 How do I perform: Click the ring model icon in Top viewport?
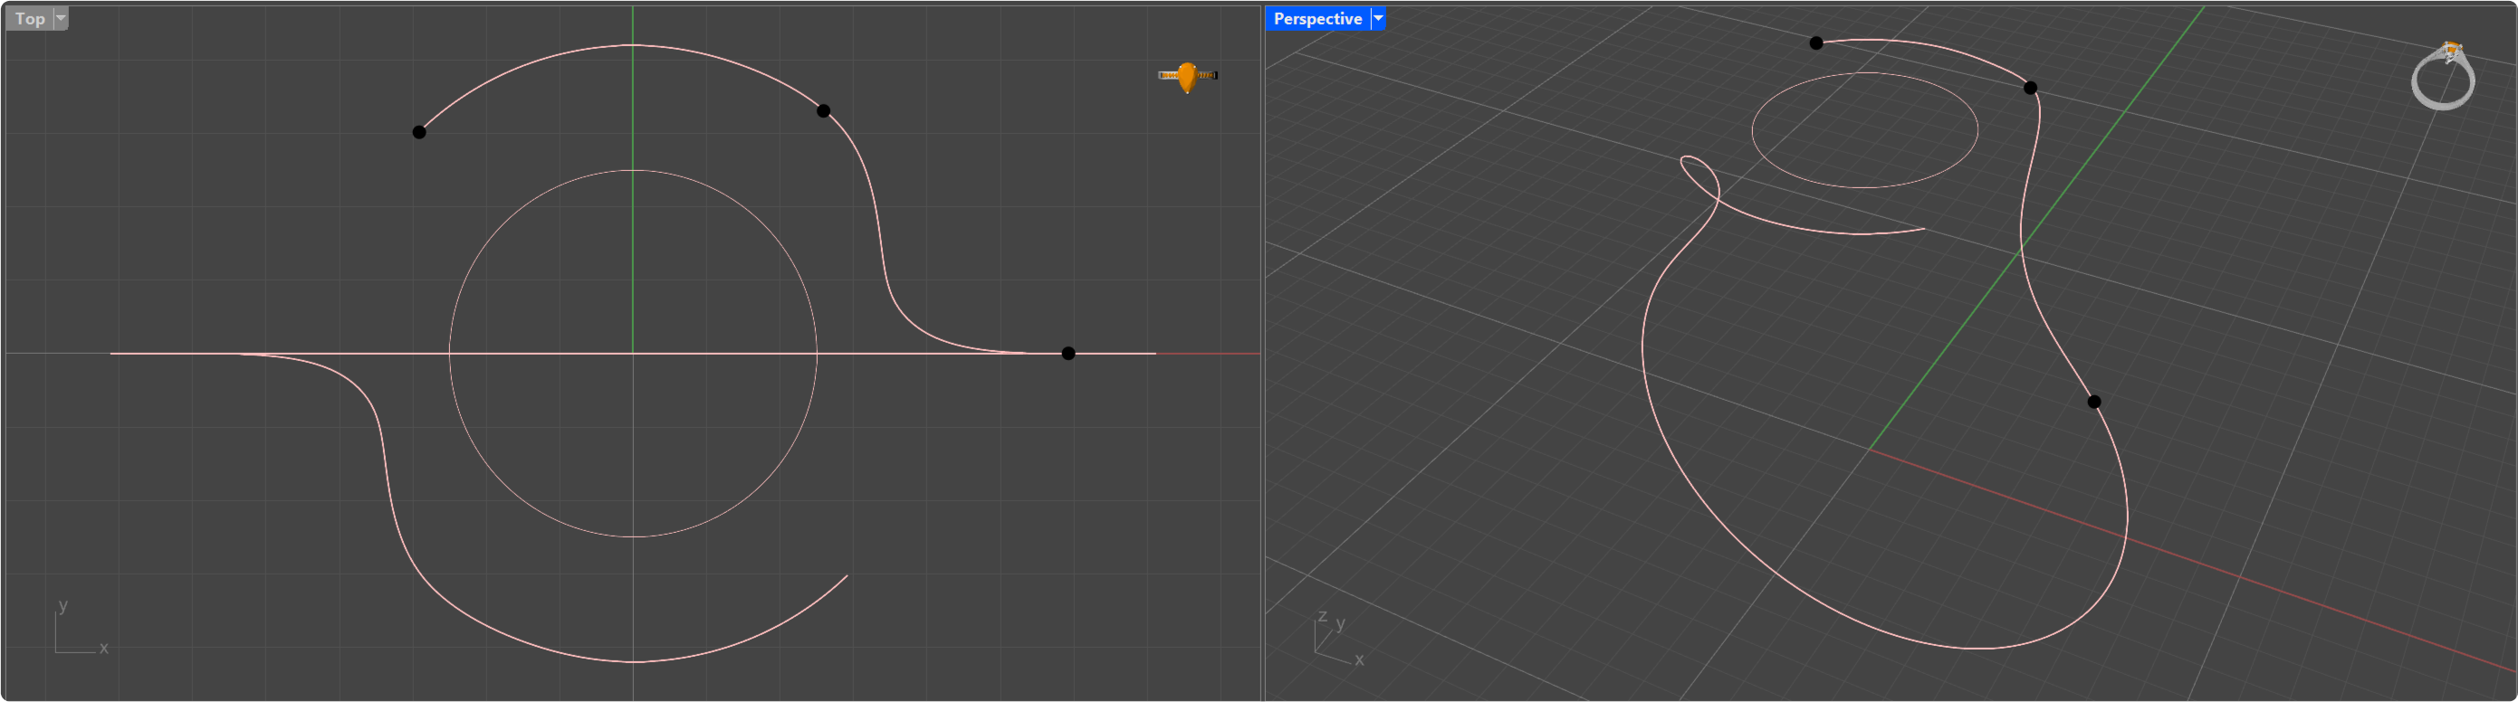1188,76
